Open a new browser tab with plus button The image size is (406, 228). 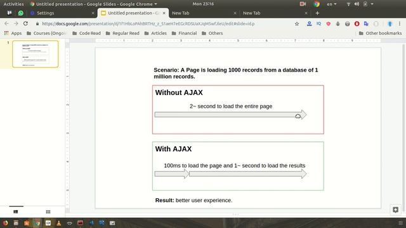coord(317,13)
